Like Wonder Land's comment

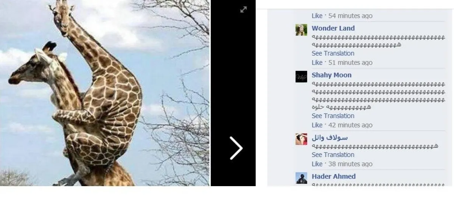[317, 63]
